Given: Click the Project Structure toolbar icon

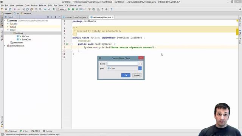Looking at the screenshot, I should 94,9.
